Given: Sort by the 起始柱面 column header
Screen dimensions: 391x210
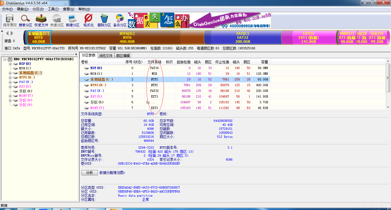Looking at the screenshot, I should [184, 62].
